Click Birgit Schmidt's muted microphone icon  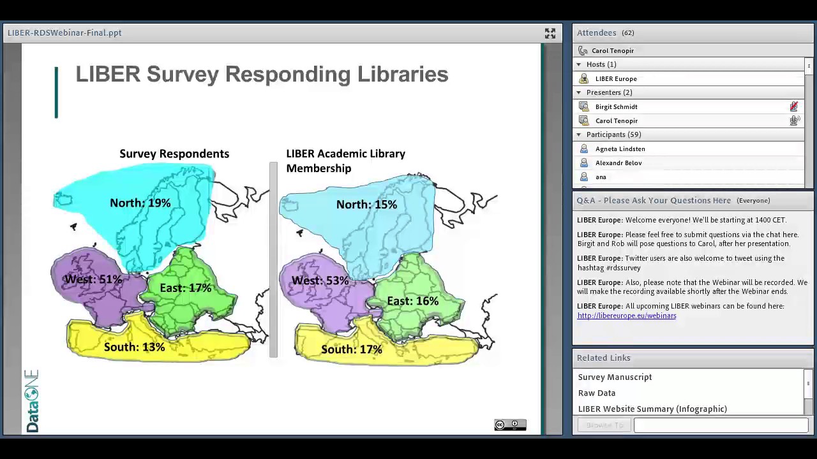pyautogui.click(x=794, y=106)
